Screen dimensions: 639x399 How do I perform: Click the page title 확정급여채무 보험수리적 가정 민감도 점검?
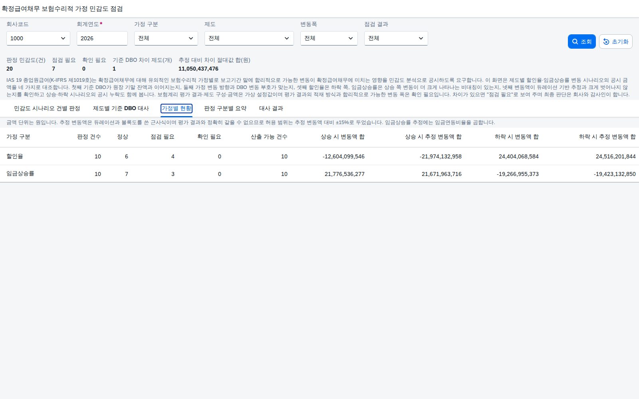coord(62,9)
